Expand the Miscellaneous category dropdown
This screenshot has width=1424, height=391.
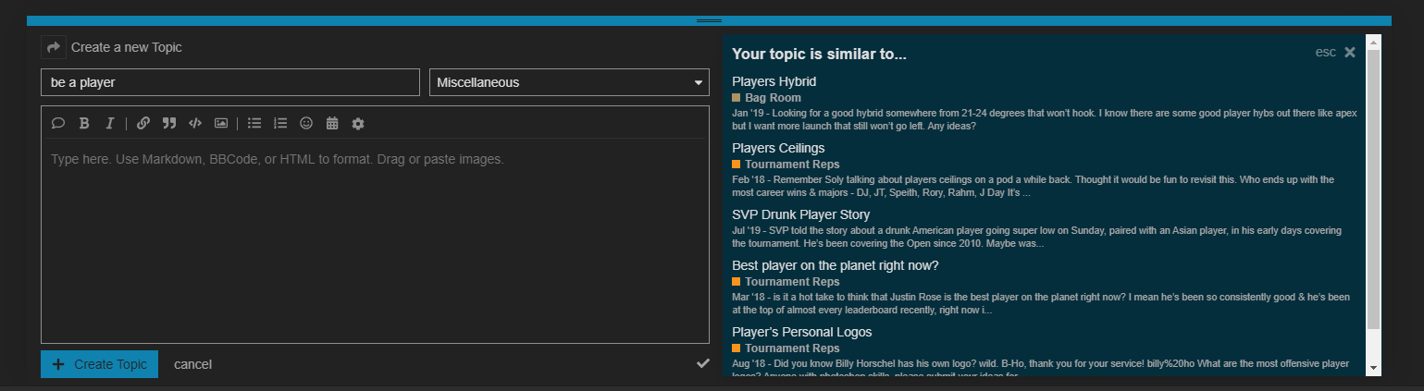[x=569, y=82]
